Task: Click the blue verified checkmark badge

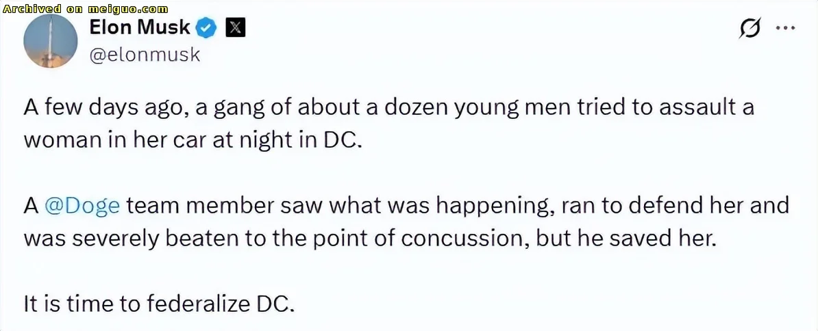Action: coord(207,27)
